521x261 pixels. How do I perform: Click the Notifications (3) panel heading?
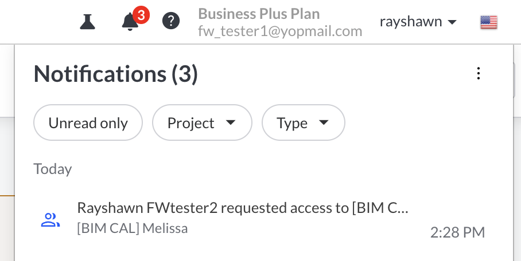point(115,74)
